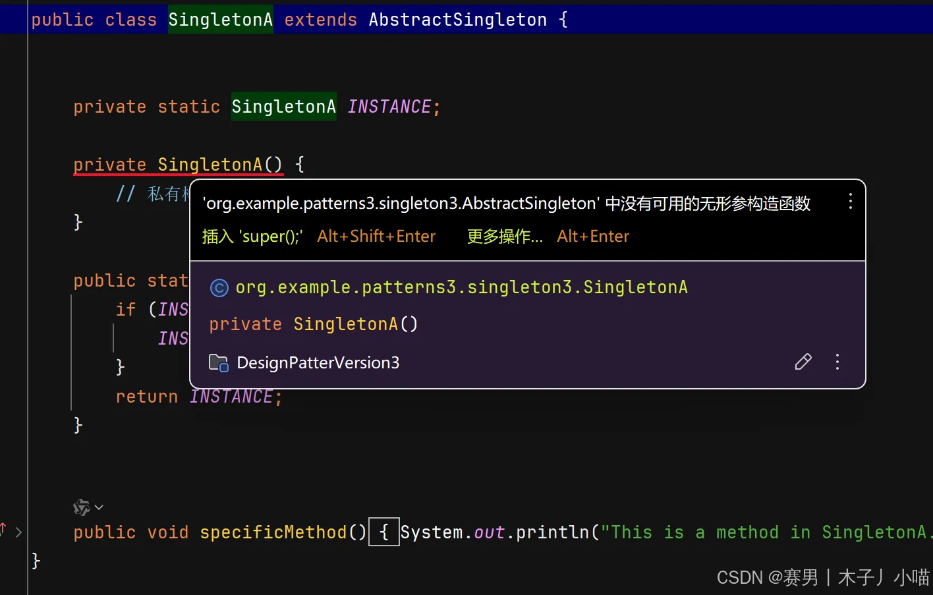Click the highlighted SingletonA class name in declaration
The height and width of the screenshot is (595, 933).
pyautogui.click(x=221, y=20)
